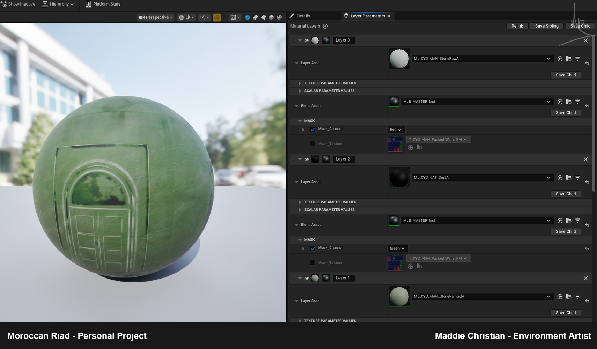Click Save Child under ML_CYD_MAN_StonePaintedA

click(x=566, y=313)
